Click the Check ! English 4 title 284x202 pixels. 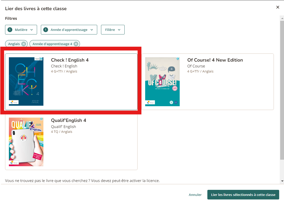[x=70, y=60]
